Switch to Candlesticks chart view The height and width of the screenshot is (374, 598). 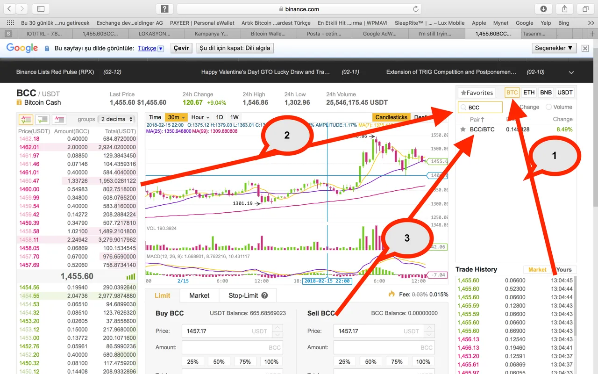coord(391,117)
